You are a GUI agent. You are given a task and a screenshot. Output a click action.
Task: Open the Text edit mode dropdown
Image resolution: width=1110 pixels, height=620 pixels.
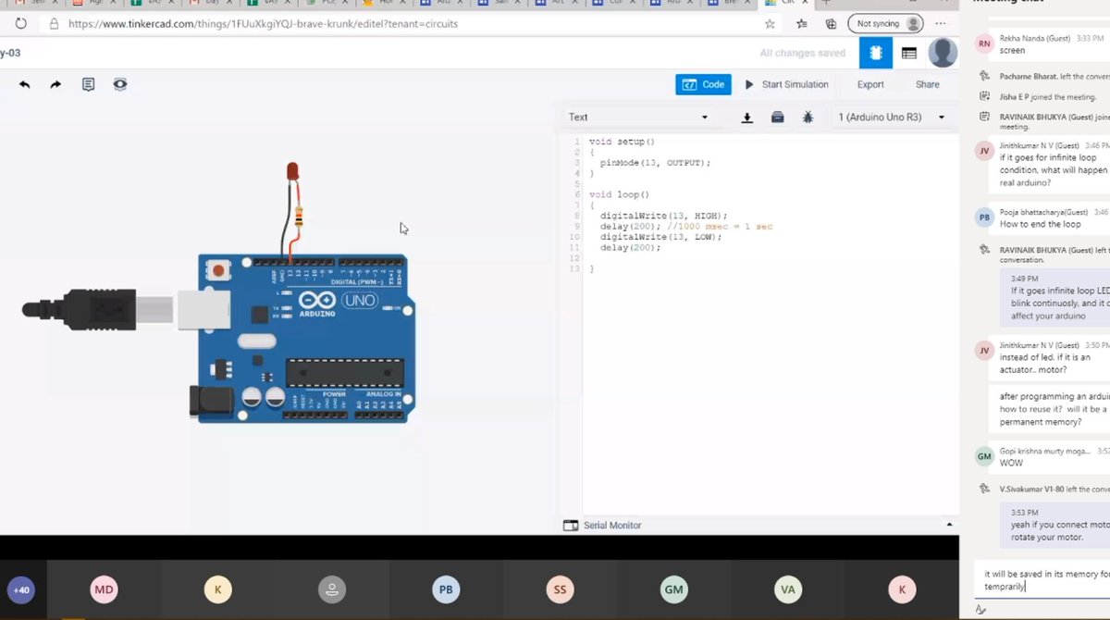637,118
